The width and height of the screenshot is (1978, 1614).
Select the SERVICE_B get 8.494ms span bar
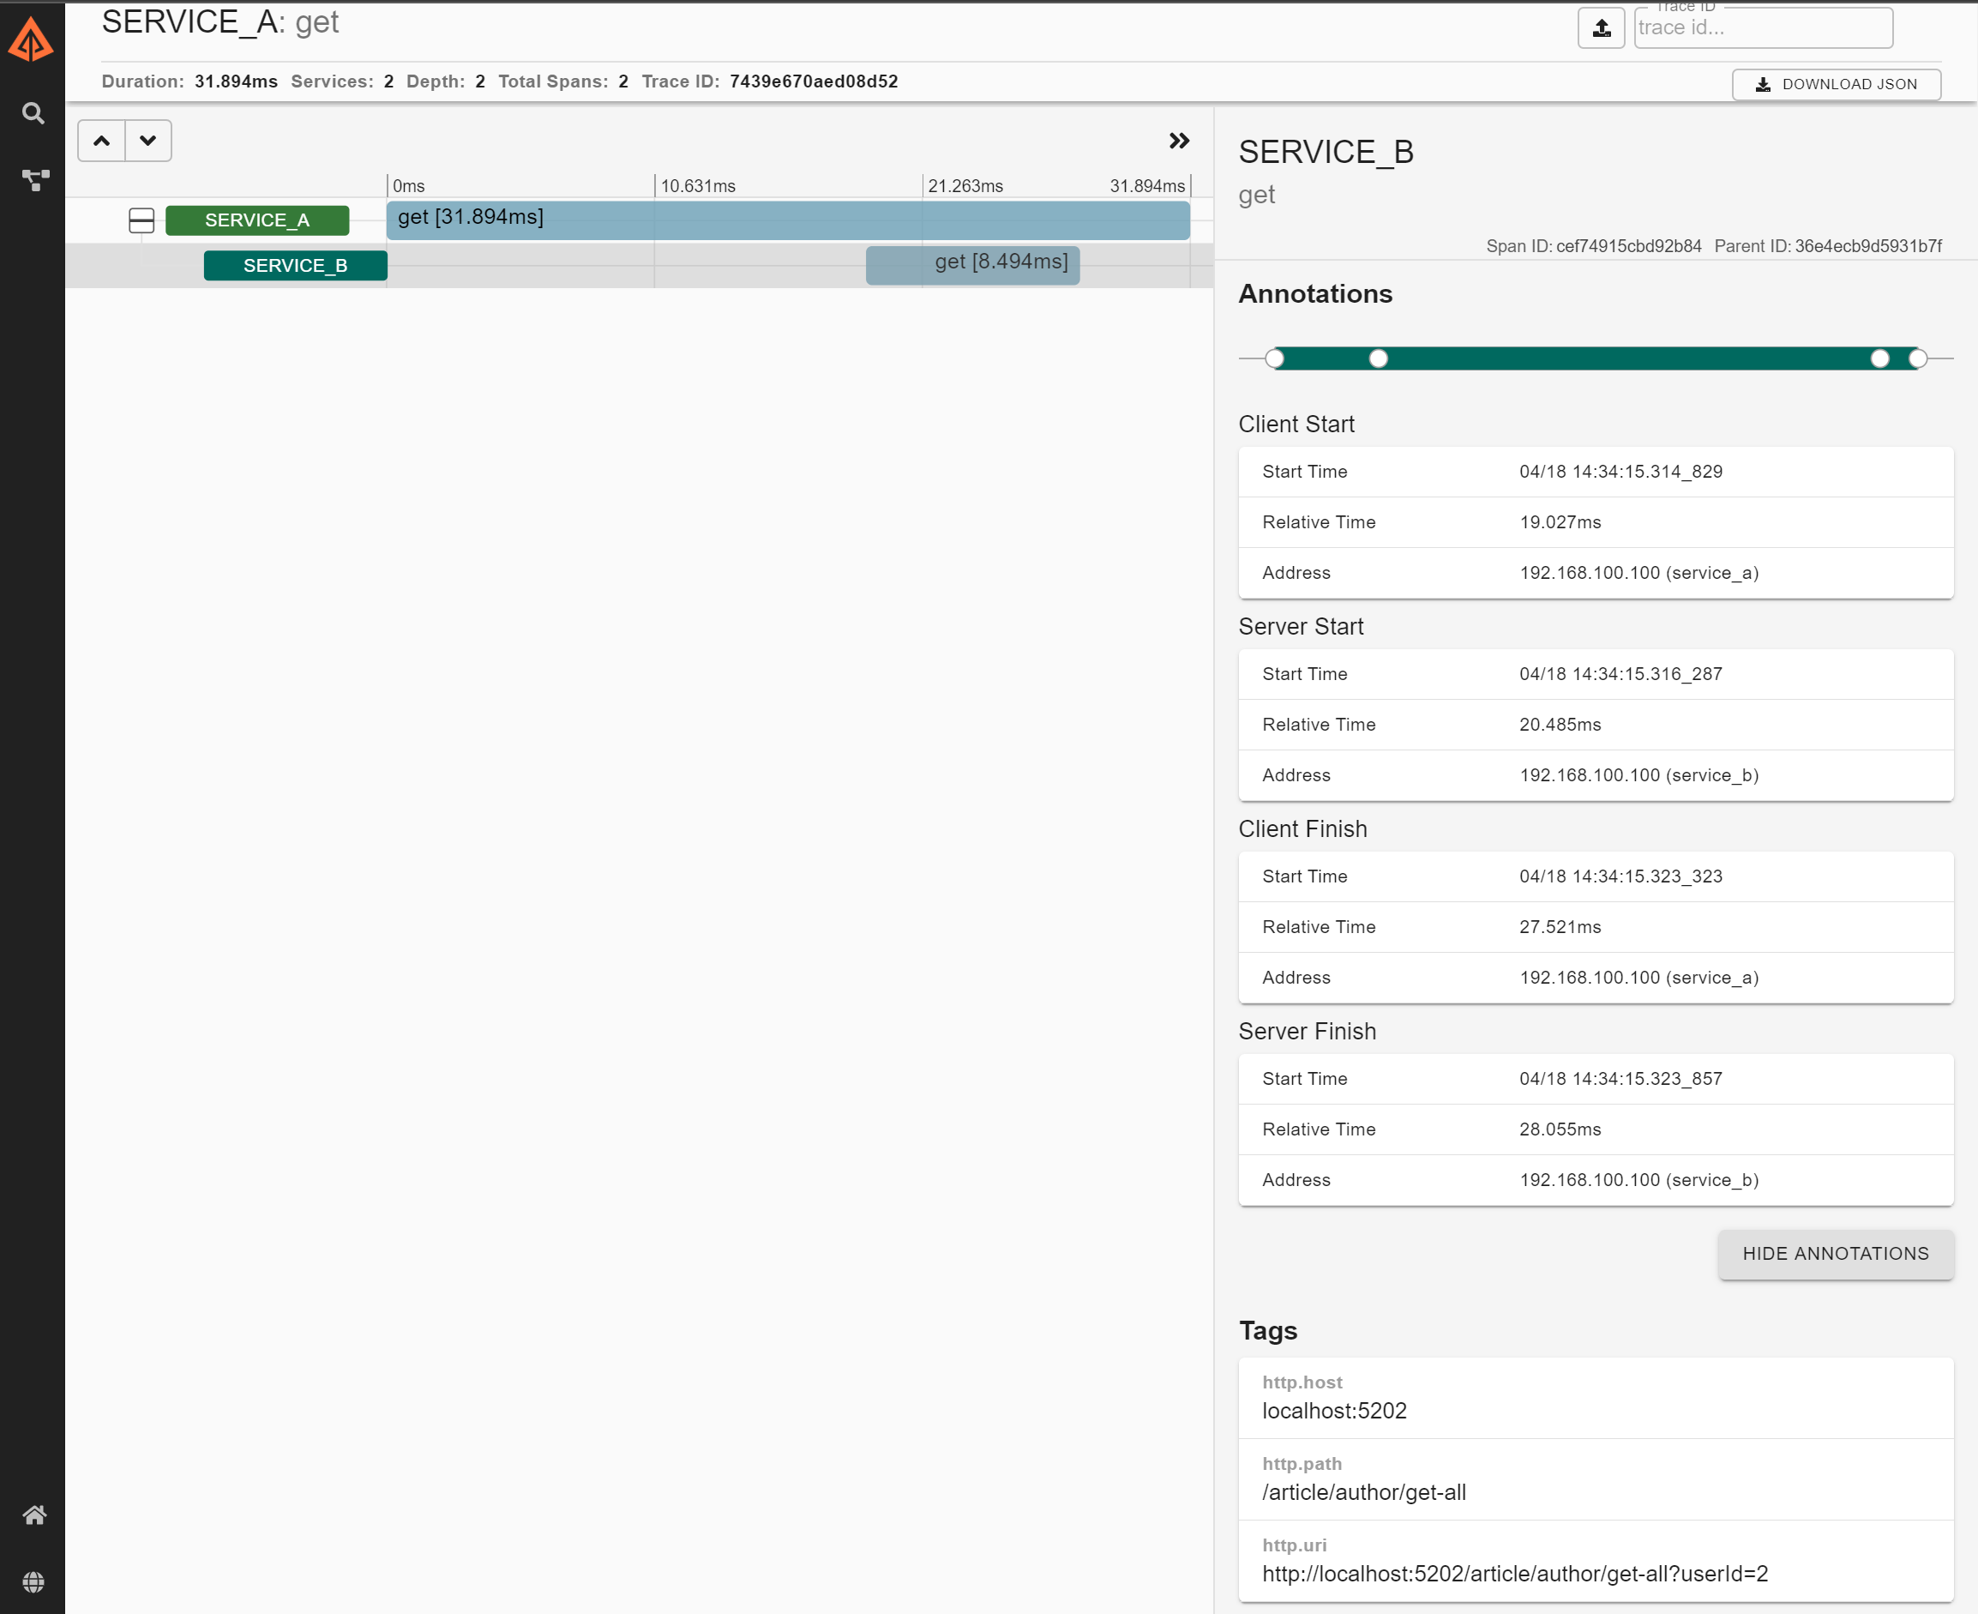click(x=972, y=265)
